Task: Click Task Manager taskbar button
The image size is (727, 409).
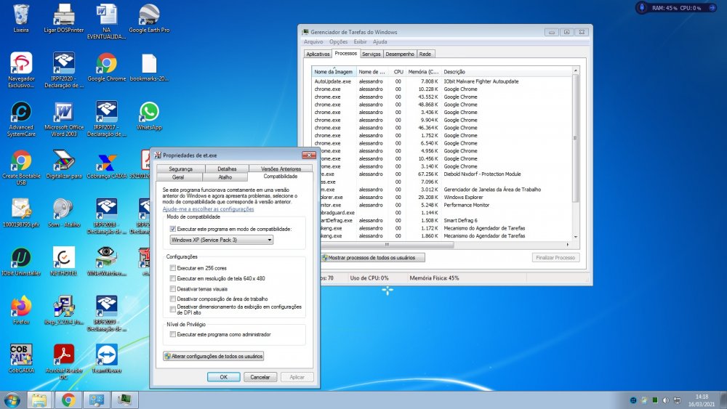Action: point(124,400)
